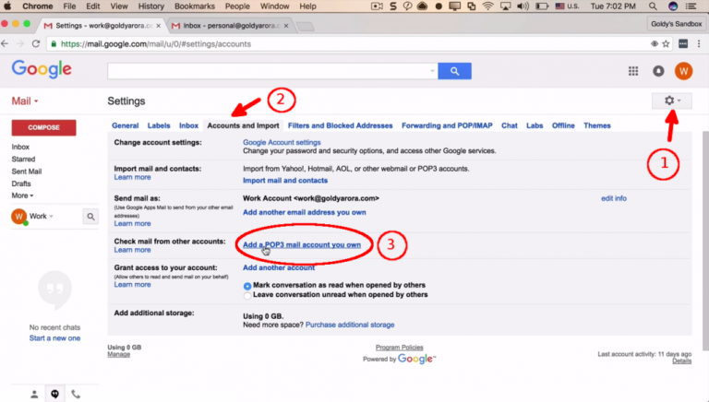The height and width of the screenshot is (402, 709).
Task: Open Filters and Blocked Addresses tab
Action: [340, 125]
